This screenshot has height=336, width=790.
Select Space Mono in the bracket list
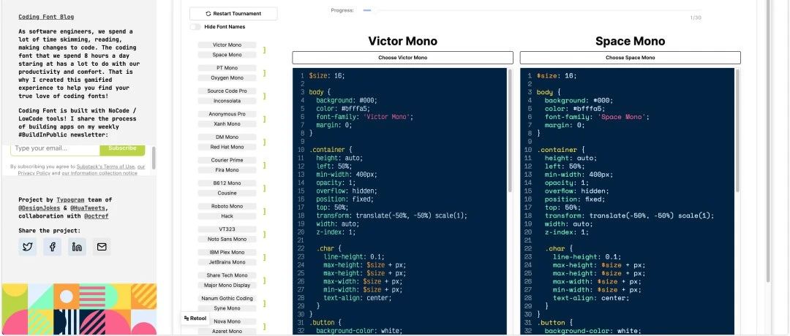click(227, 55)
